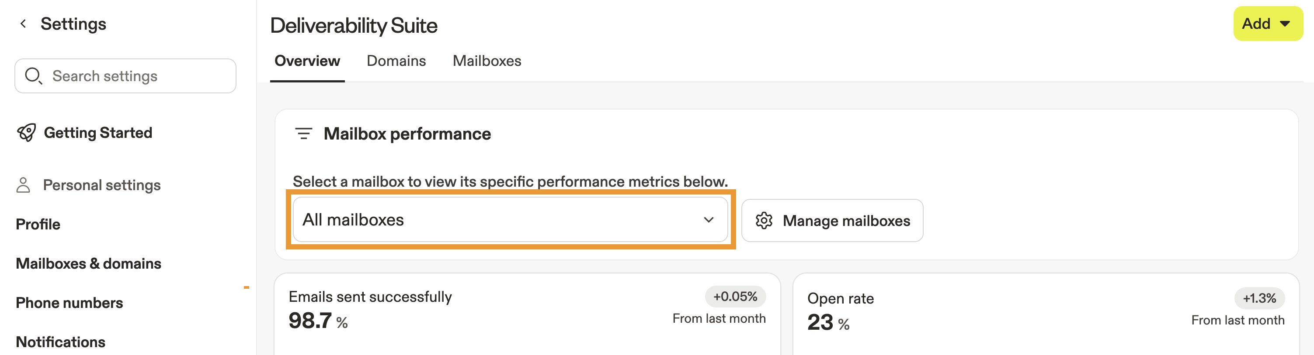The image size is (1314, 355).
Task: Click the gear icon in Manage mailboxes
Action: click(764, 221)
